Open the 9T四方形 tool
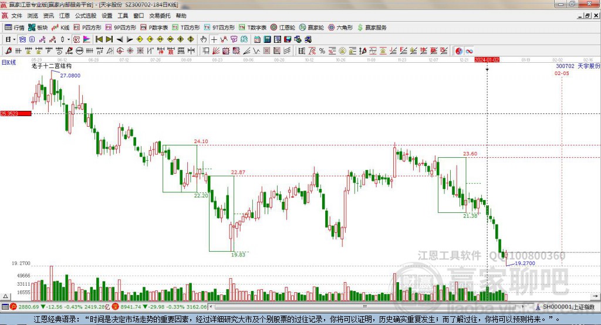Viewport: 601px width, 325px height. (x=220, y=28)
